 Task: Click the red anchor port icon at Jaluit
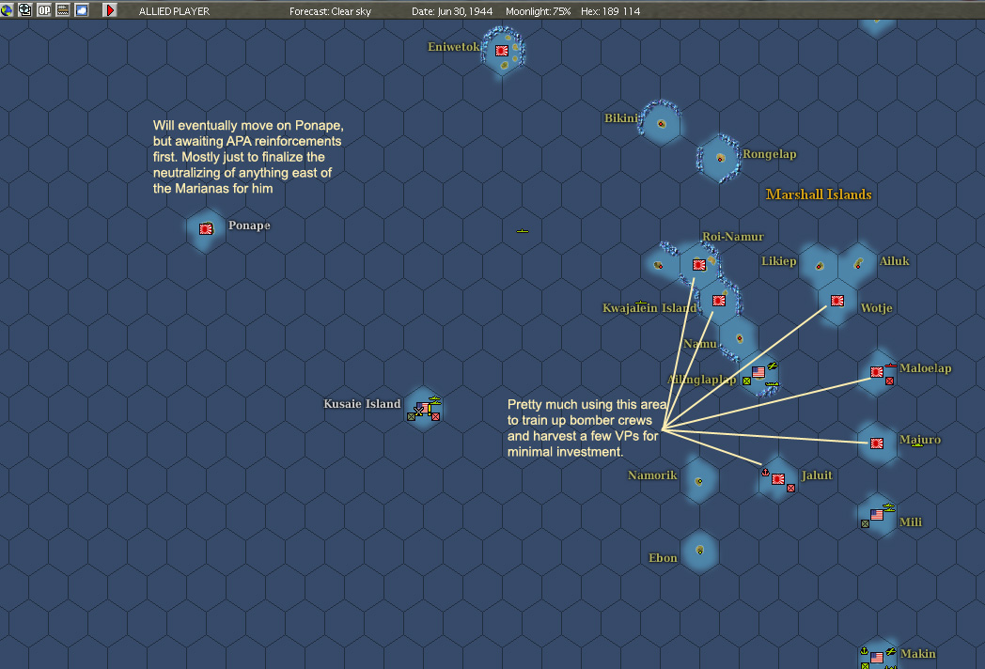click(765, 472)
